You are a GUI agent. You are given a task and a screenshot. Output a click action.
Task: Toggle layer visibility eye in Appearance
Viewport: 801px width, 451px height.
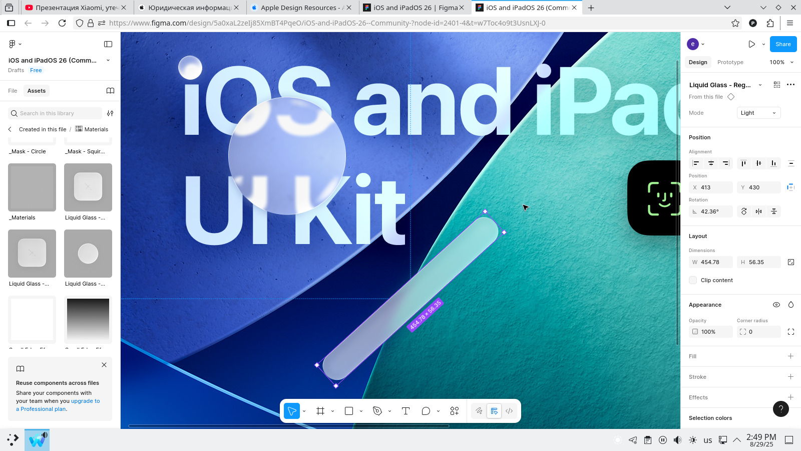pos(776,305)
